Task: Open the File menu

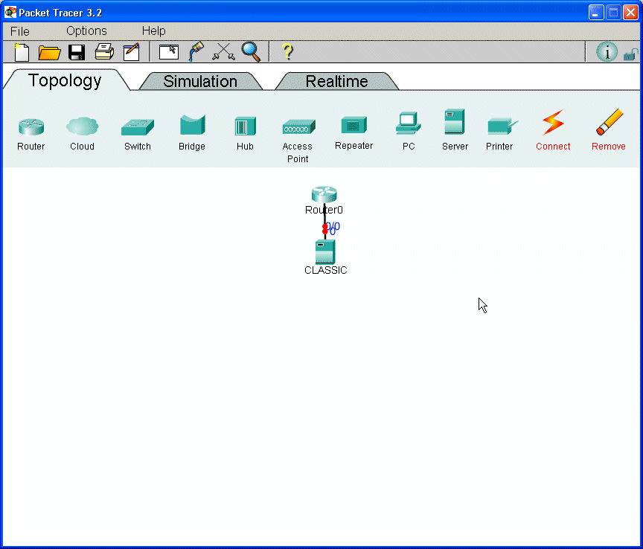Action: point(19,31)
